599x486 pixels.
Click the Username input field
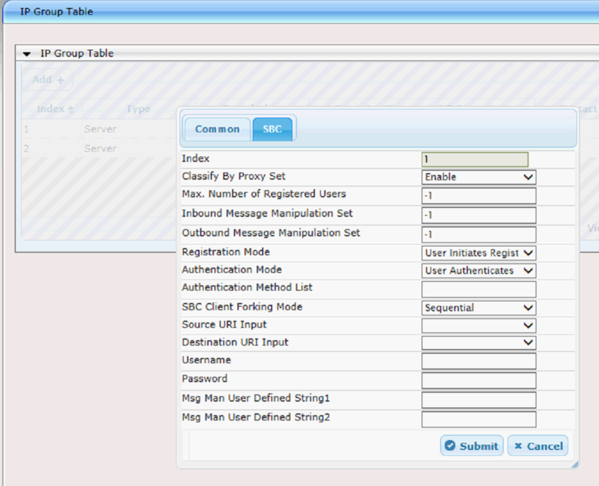click(x=478, y=360)
